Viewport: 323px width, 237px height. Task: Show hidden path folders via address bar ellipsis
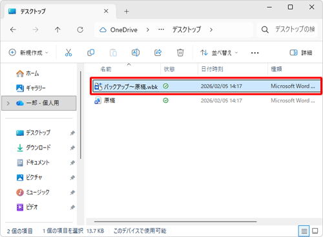(161, 30)
